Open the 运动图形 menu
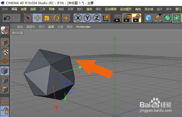The height and width of the screenshot is (117, 182). [x=126, y=9]
